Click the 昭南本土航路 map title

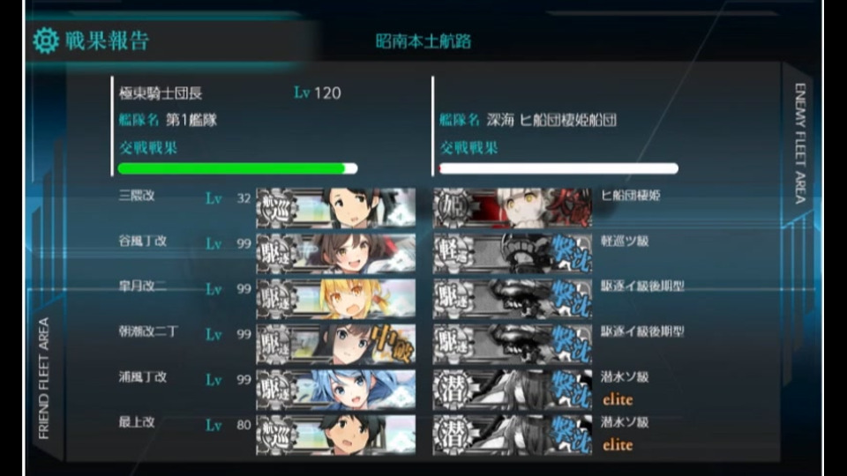[423, 41]
